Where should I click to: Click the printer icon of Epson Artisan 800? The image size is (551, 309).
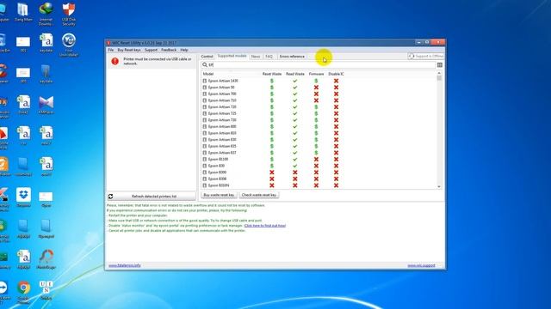point(205,127)
